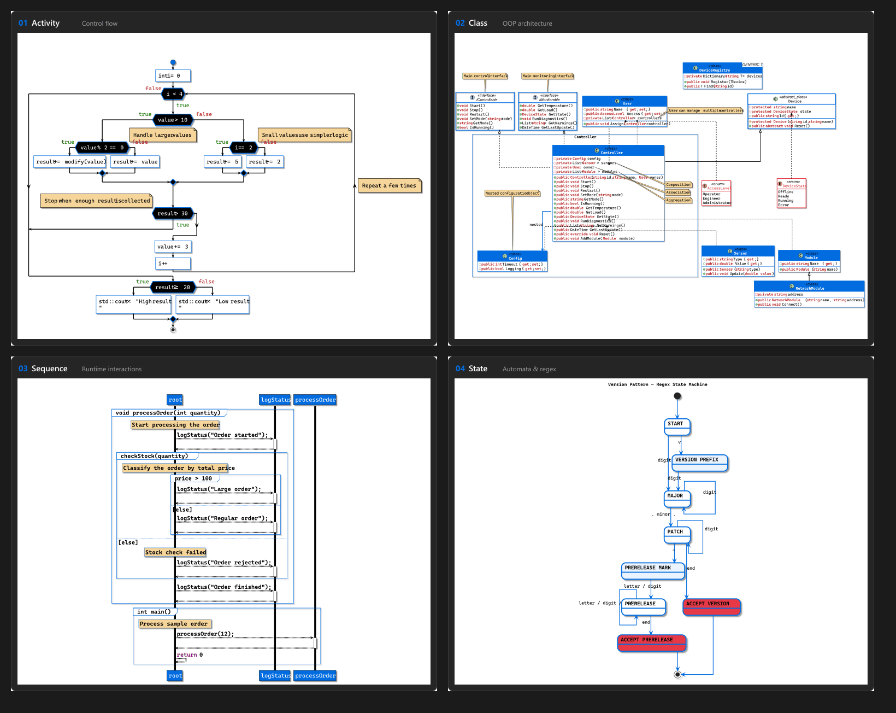Select the State diagram final state circle
Image resolution: width=896 pixels, height=713 pixels.
tap(677, 675)
